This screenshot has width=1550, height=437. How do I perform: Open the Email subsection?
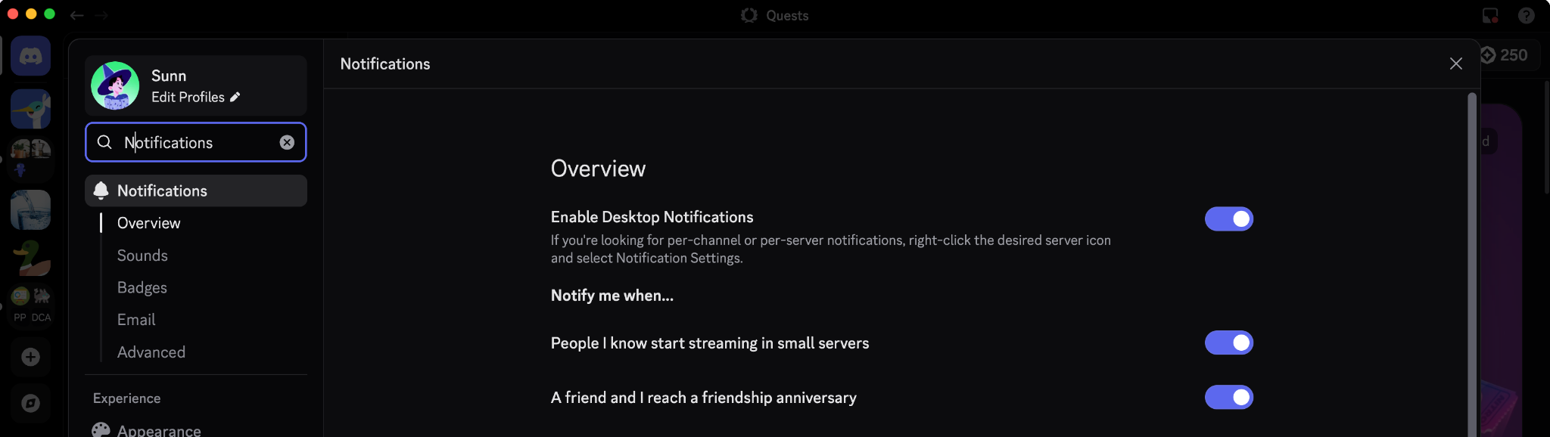click(x=136, y=320)
